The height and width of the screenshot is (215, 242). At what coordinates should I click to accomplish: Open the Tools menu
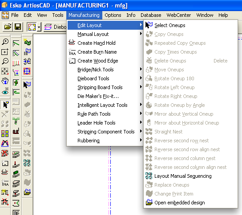tap(58, 15)
